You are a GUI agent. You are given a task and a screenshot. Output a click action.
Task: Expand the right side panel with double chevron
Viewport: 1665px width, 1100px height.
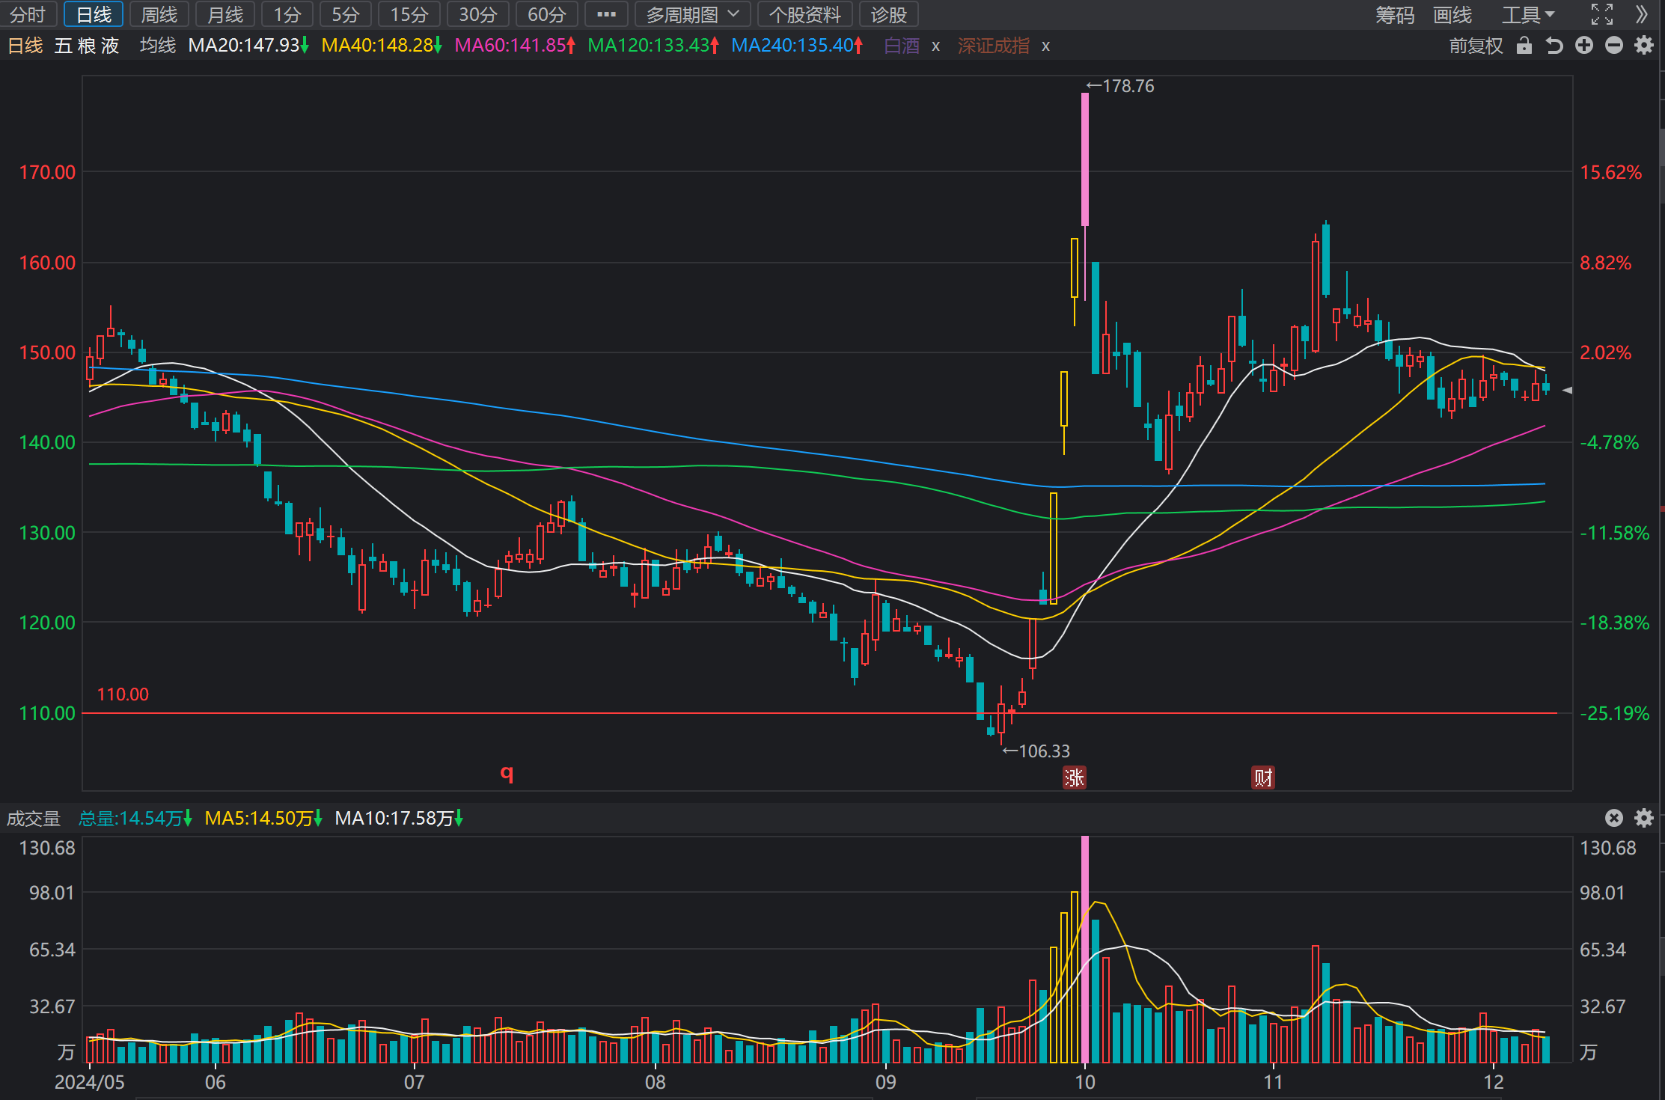pos(1642,14)
